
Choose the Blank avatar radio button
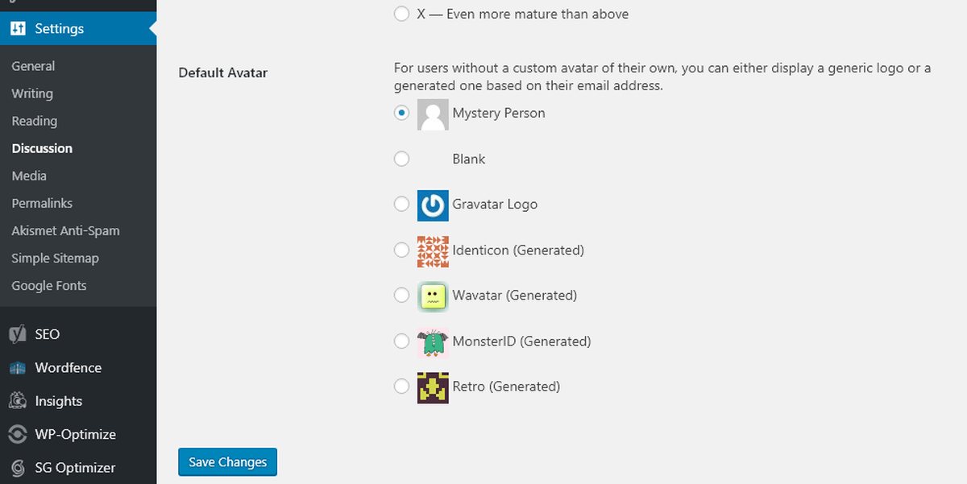click(x=401, y=159)
